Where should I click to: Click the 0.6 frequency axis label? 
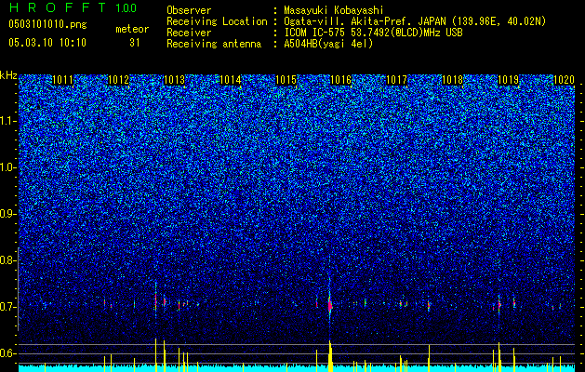8,353
